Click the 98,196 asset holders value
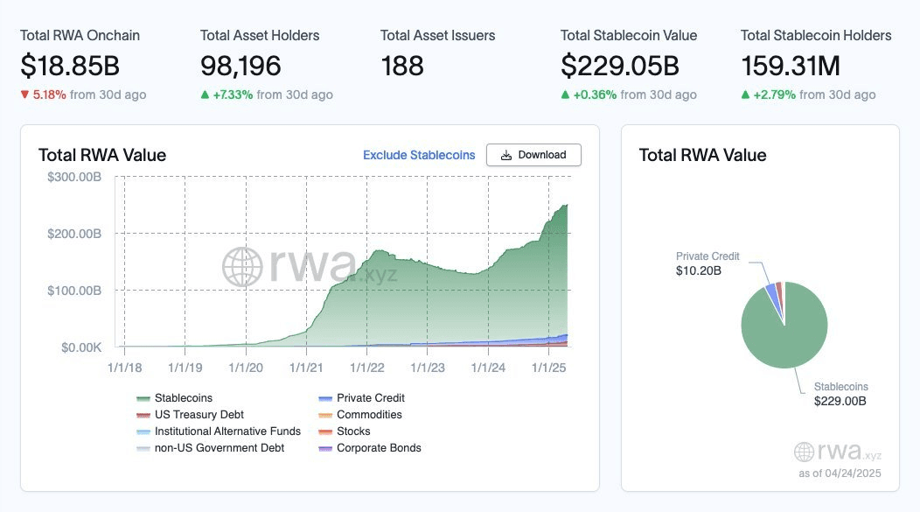920x512 pixels. pyautogui.click(x=240, y=66)
